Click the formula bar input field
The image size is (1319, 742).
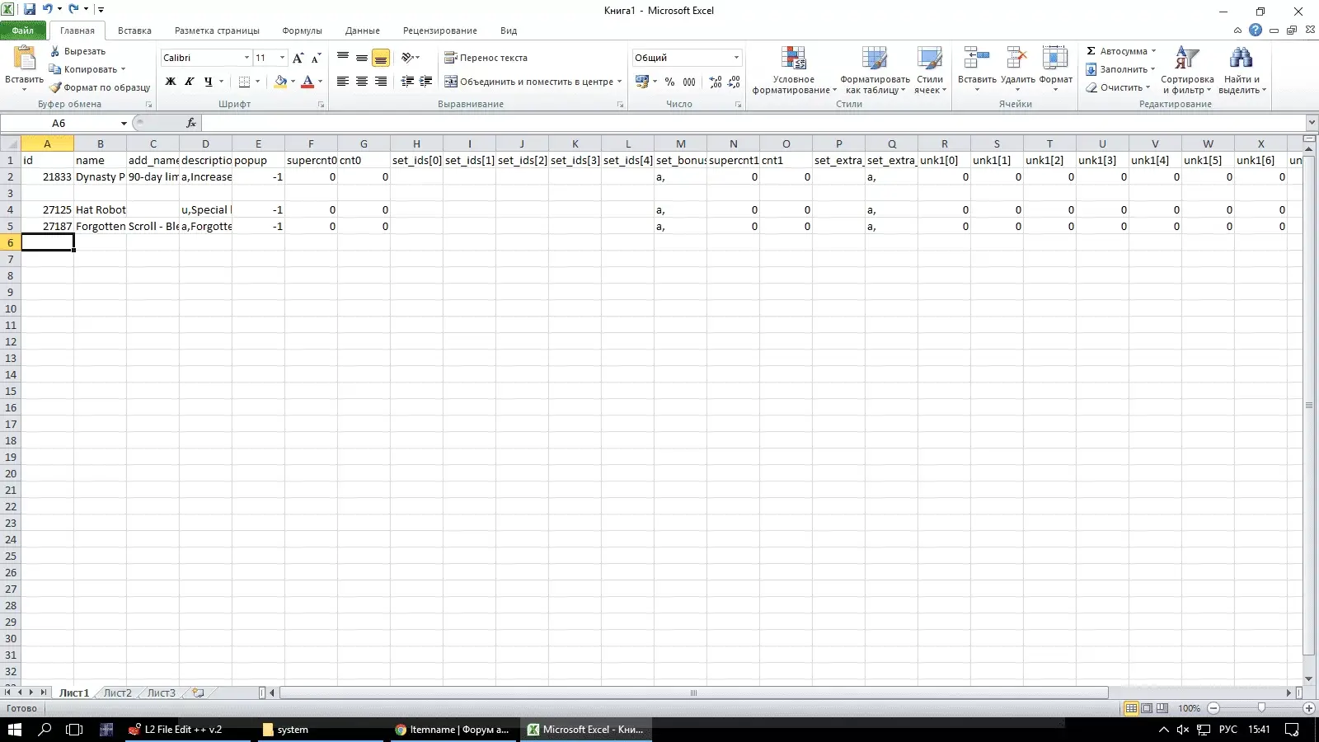(753, 123)
